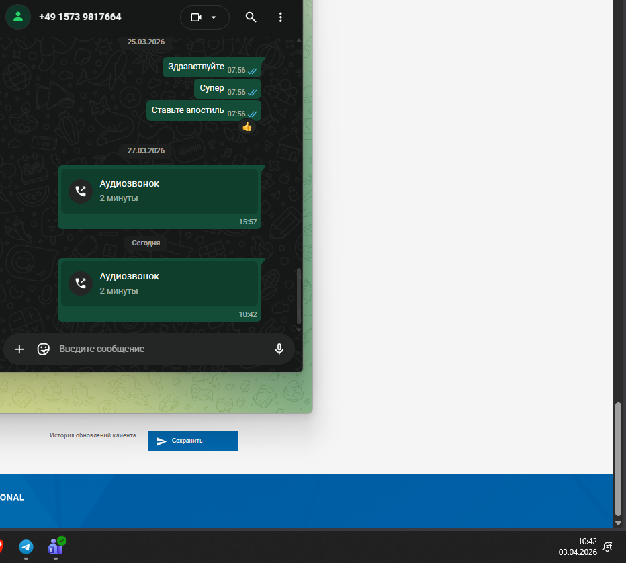Click the read ticks on 'Супер'
Image resolution: width=626 pixels, height=563 pixels.
tap(253, 93)
